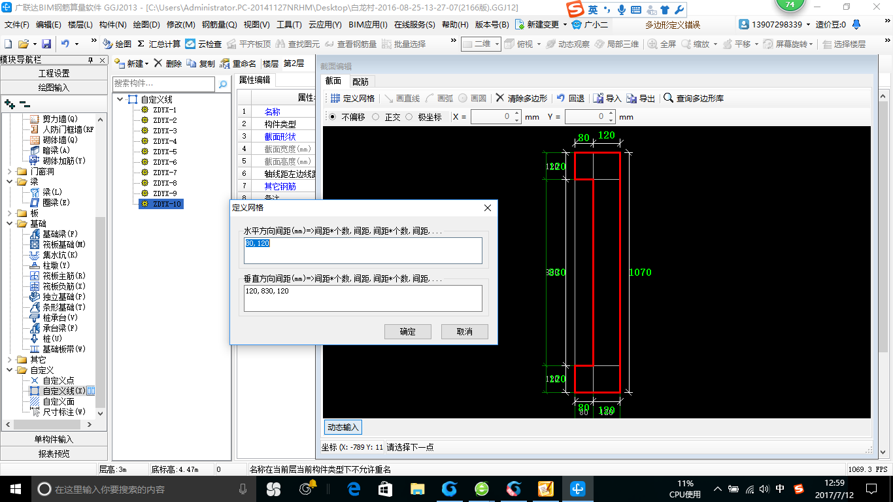Click 新建 in the component list toolbar

(x=129, y=63)
